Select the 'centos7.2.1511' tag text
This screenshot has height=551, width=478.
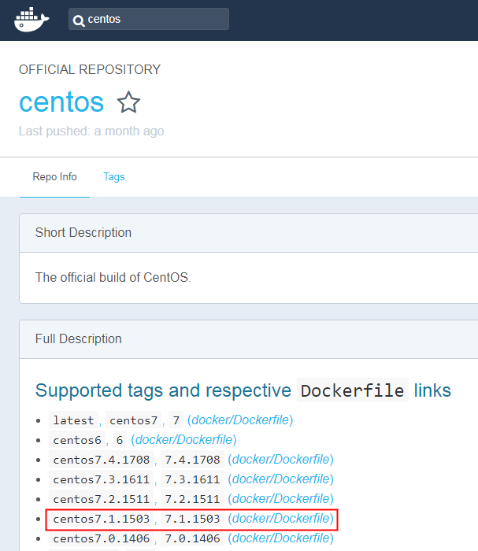[102, 499]
